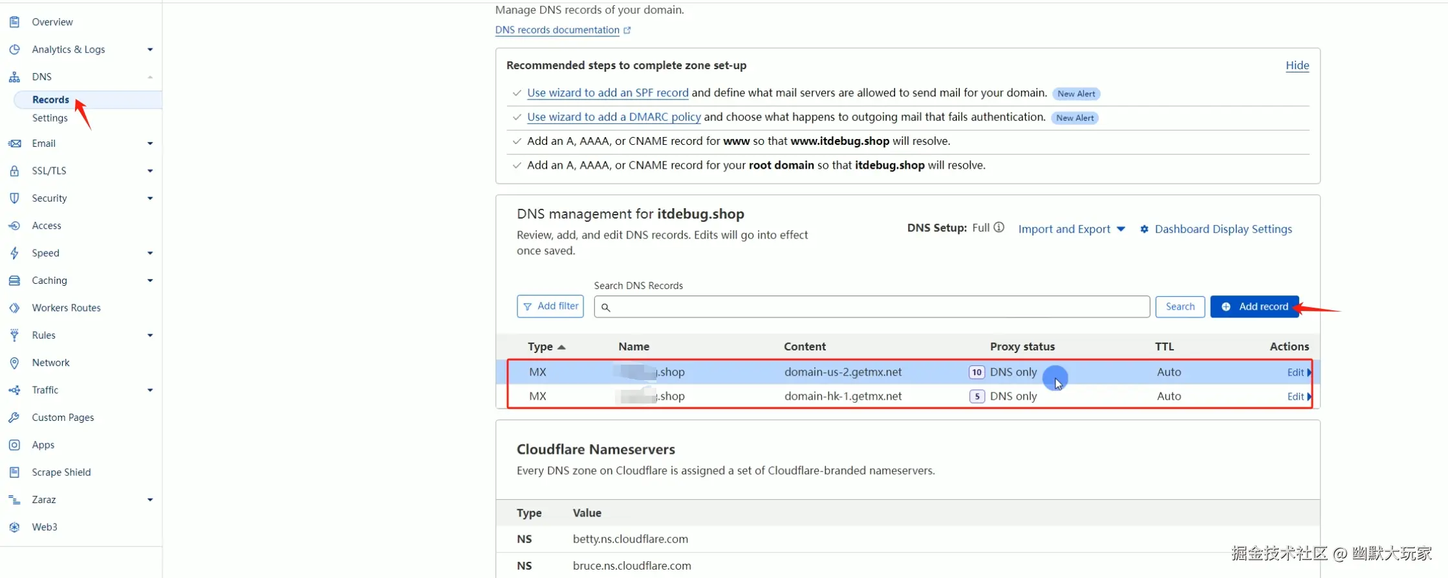This screenshot has height=578, width=1448.
Task: Click the Analytics & Logs pie-chart icon
Action: tap(14, 49)
